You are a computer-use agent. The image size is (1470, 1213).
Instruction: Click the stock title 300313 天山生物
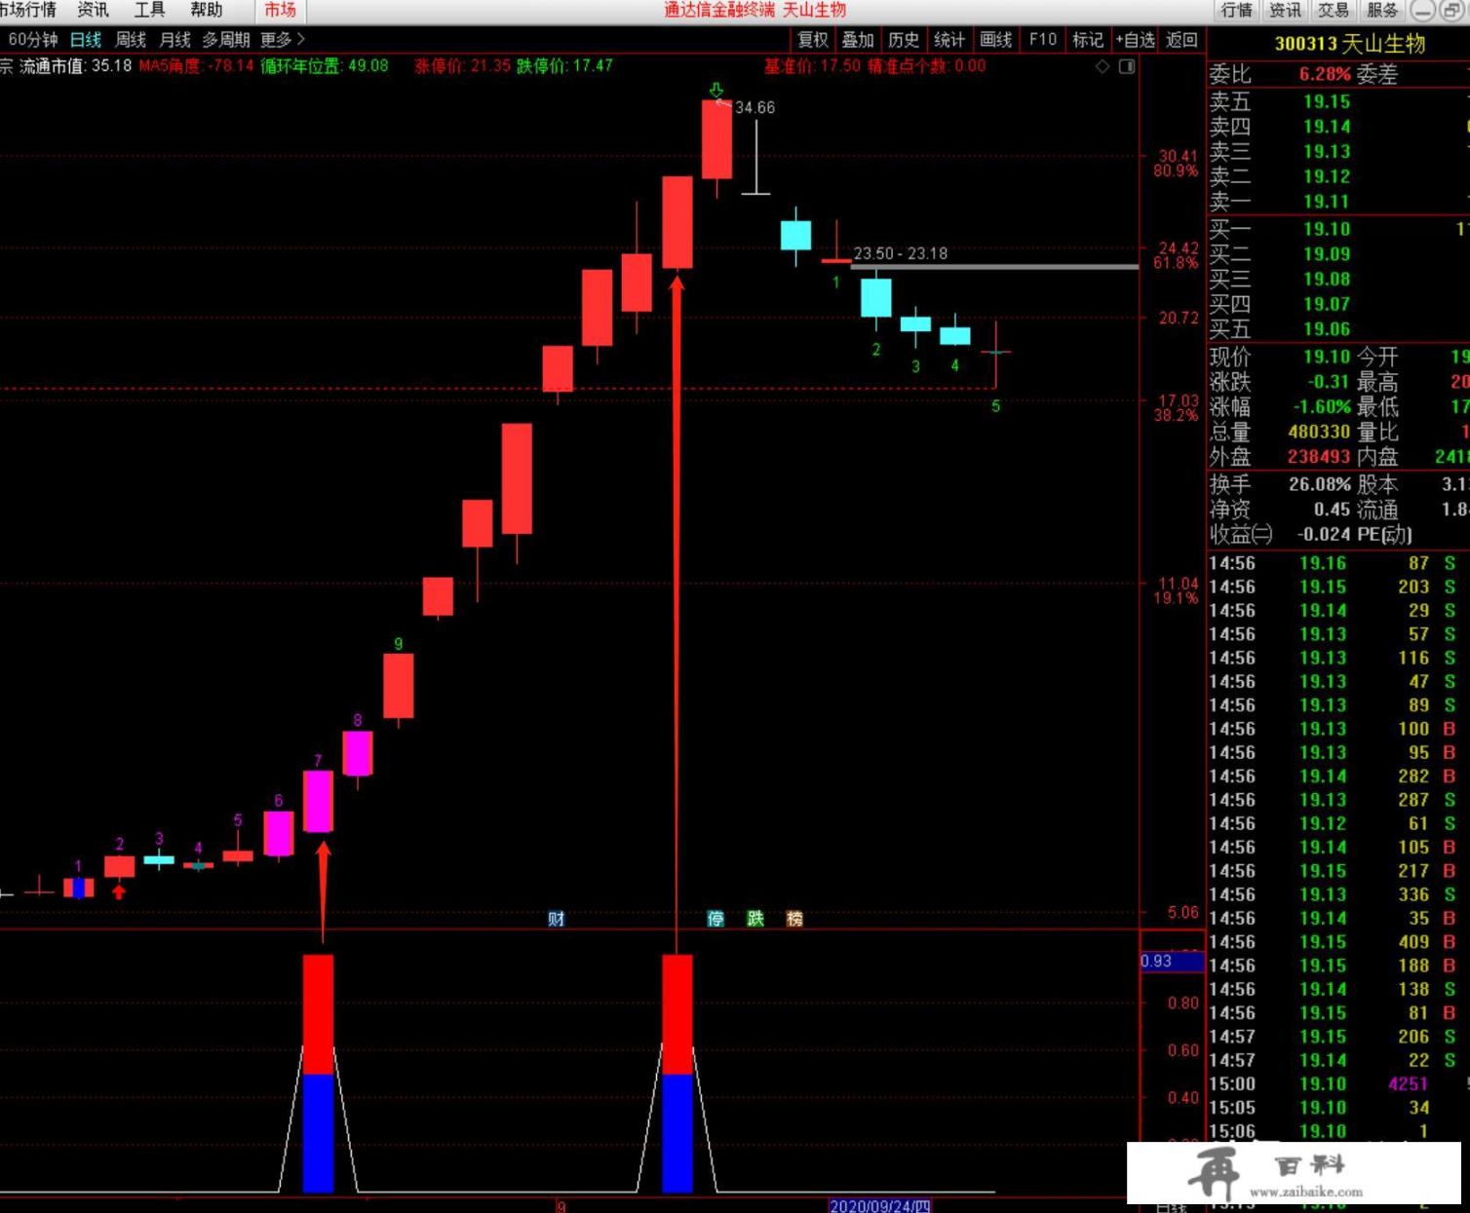tap(1350, 44)
